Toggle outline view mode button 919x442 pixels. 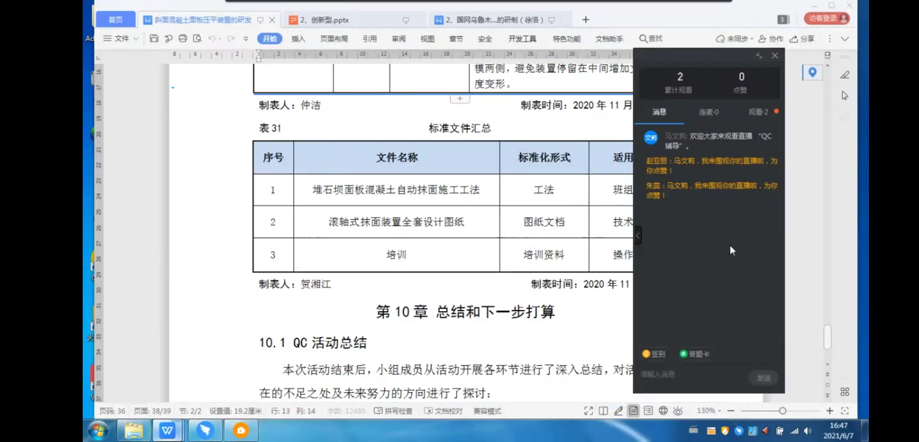pyautogui.click(x=648, y=410)
